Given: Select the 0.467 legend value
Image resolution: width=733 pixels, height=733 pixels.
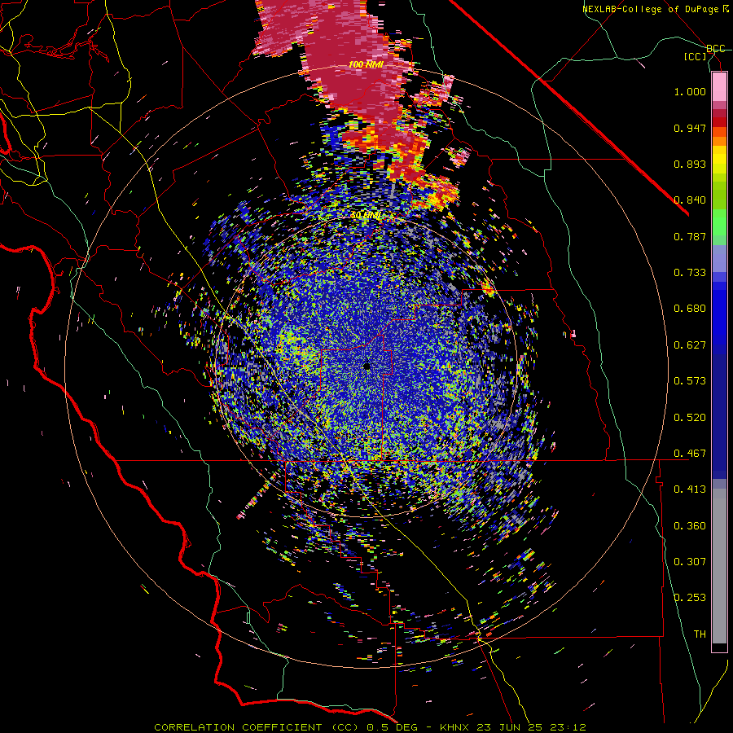Looking at the screenshot, I should click(x=690, y=454).
